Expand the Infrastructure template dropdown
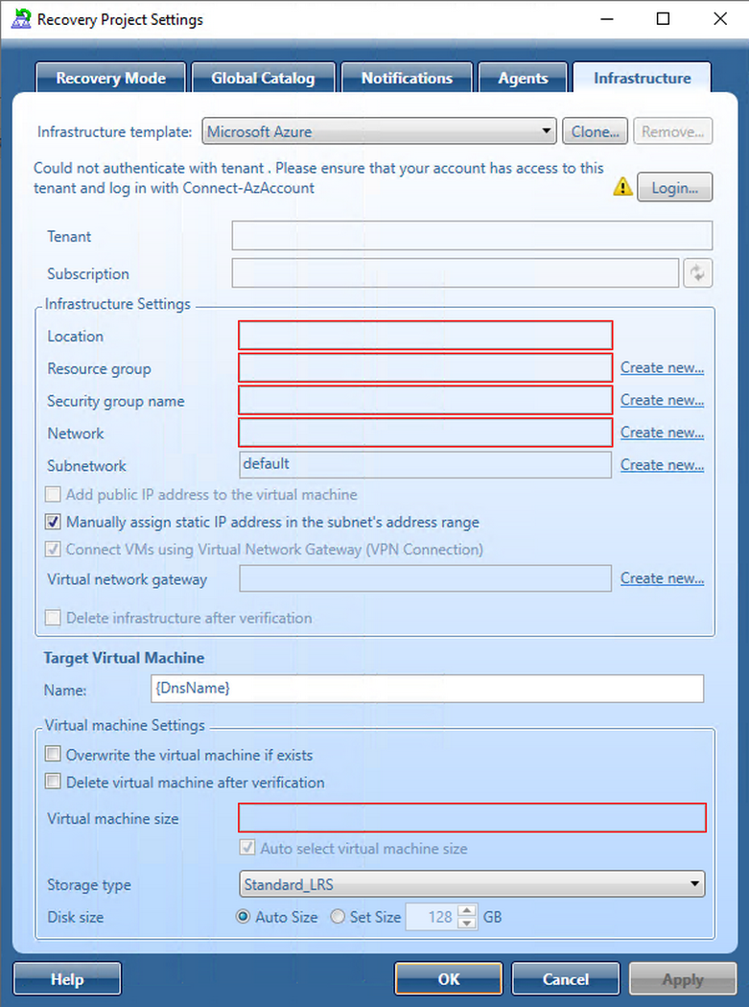The height and width of the screenshot is (1007, 749). [x=379, y=131]
